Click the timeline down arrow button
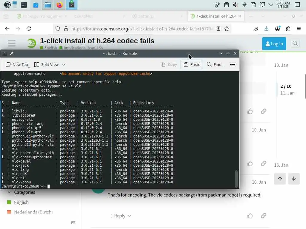The width and height of the screenshot is (306, 229). 294,179
